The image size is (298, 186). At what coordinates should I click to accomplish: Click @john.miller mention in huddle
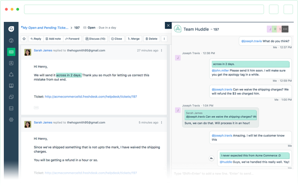tap(220, 70)
